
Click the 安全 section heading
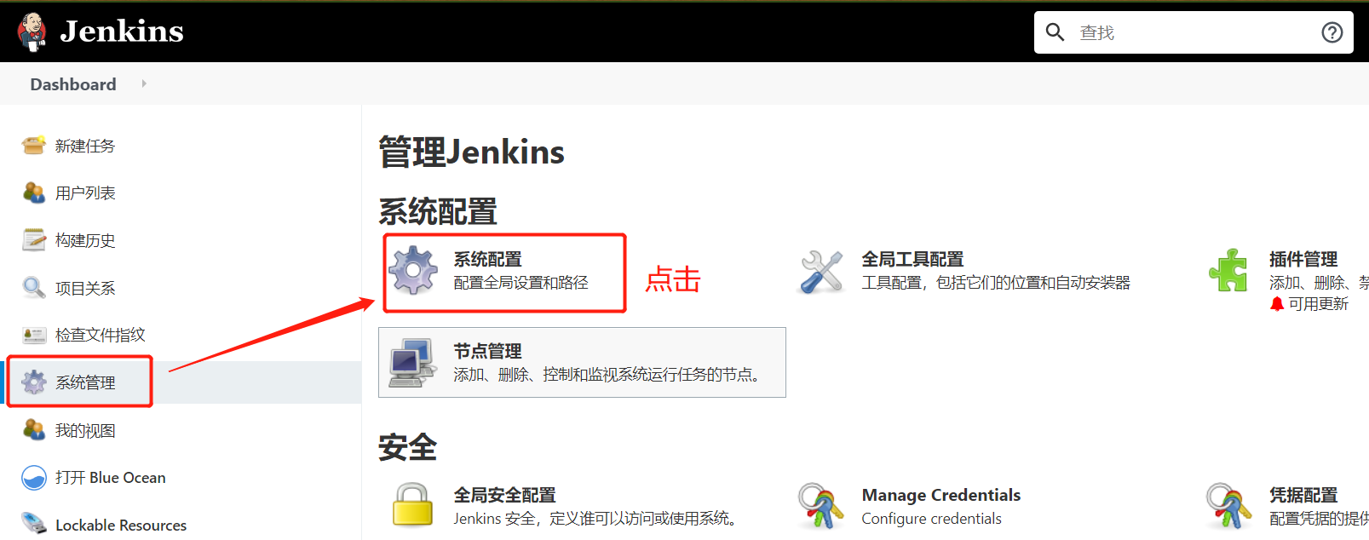tap(407, 447)
